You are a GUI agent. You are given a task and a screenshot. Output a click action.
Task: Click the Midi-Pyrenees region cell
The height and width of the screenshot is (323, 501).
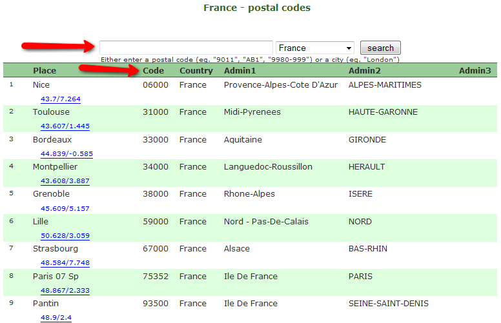click(x=252, y=112)
